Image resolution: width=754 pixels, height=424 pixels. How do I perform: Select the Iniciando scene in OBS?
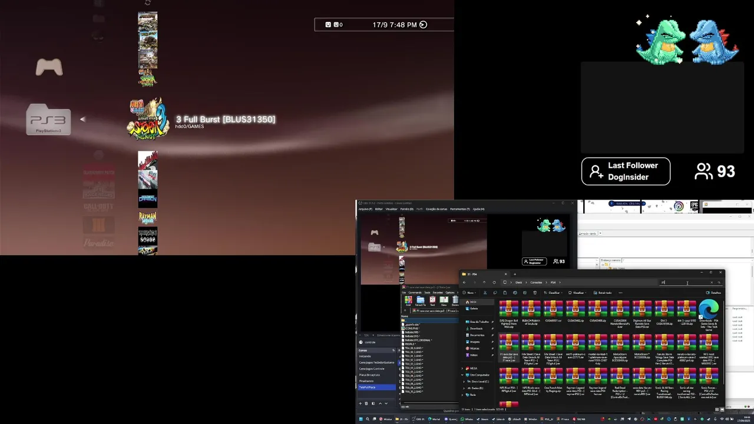click(x=377, y=356)
